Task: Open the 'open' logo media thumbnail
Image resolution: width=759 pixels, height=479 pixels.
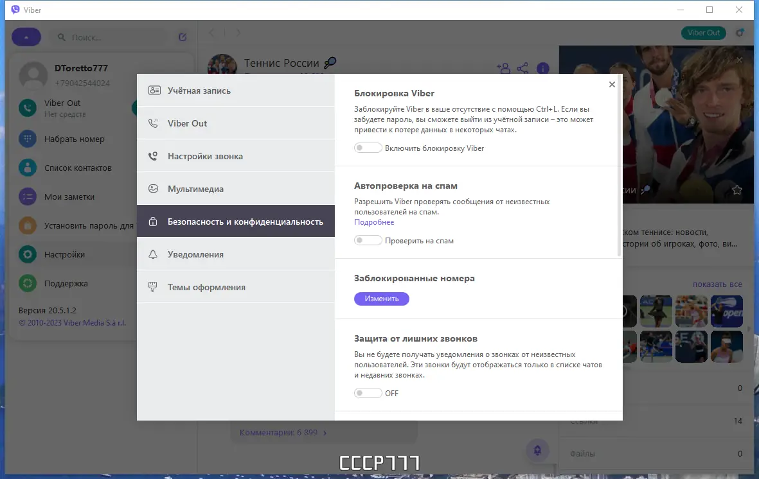Action: pyautogui.click(x=727, y=311)
